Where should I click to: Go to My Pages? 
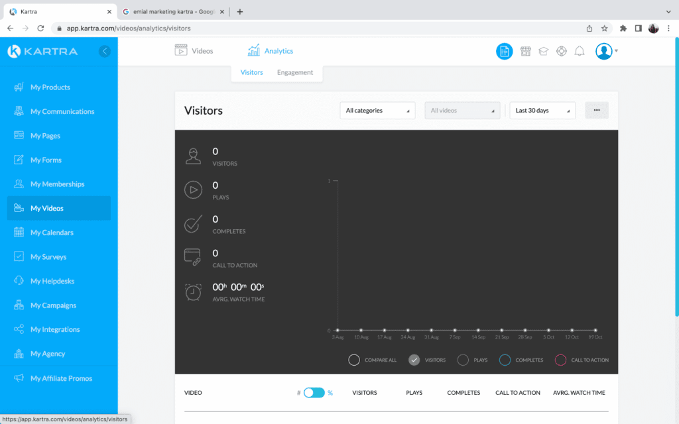(59, 135)
